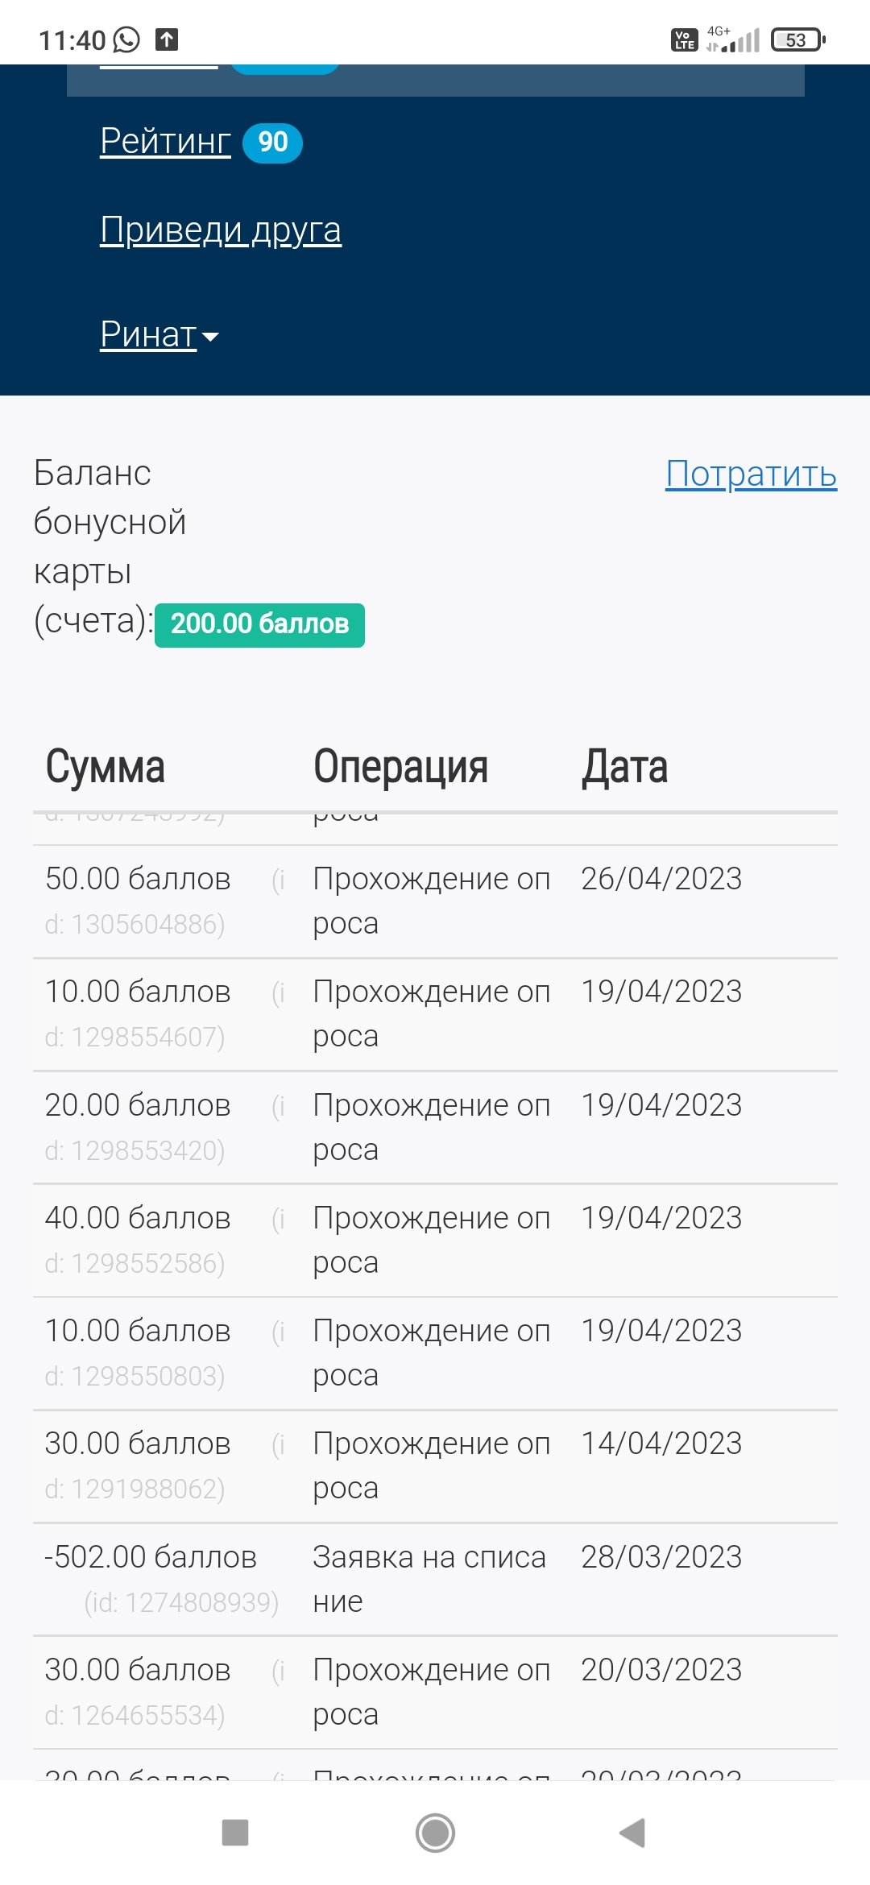The width and height of the screenshot is (870, 1885).
Task: Tap the 200.00 баллов balance badge
Action: (259, 624)
